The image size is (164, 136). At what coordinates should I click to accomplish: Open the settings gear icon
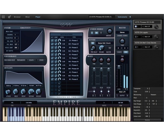(9, 17)
